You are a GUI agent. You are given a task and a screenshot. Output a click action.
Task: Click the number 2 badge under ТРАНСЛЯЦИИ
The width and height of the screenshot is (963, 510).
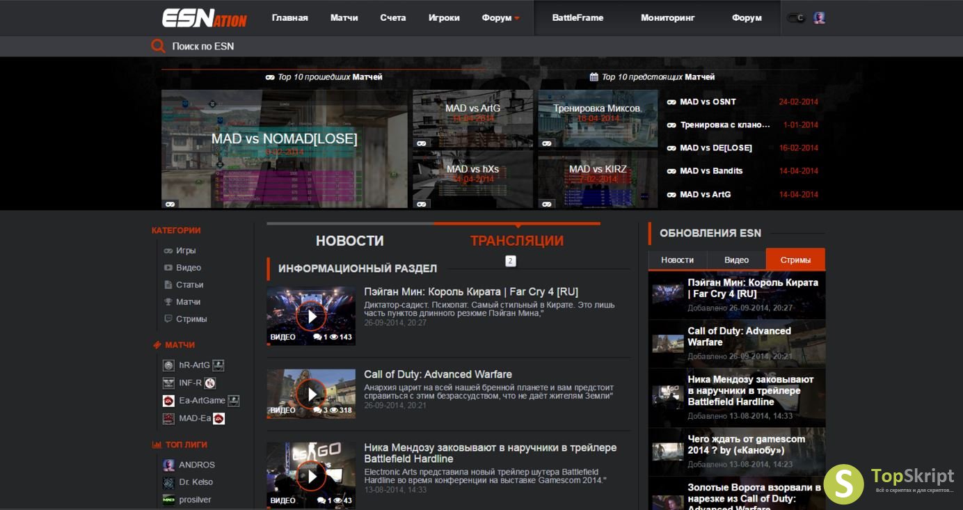pyautogui.click(x=510, y=261)
